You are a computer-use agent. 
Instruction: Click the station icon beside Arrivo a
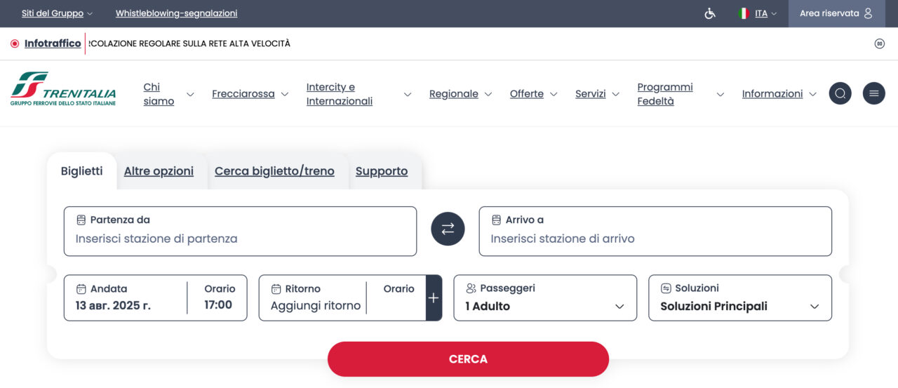point(497,220)
